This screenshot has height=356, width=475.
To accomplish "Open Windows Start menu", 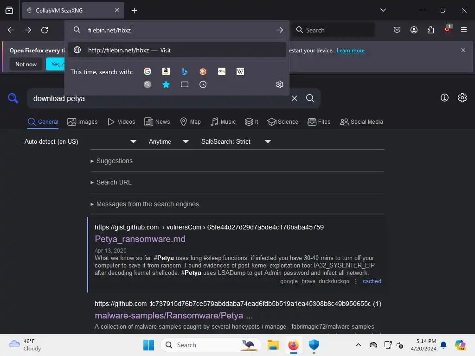I will point(148,345).
